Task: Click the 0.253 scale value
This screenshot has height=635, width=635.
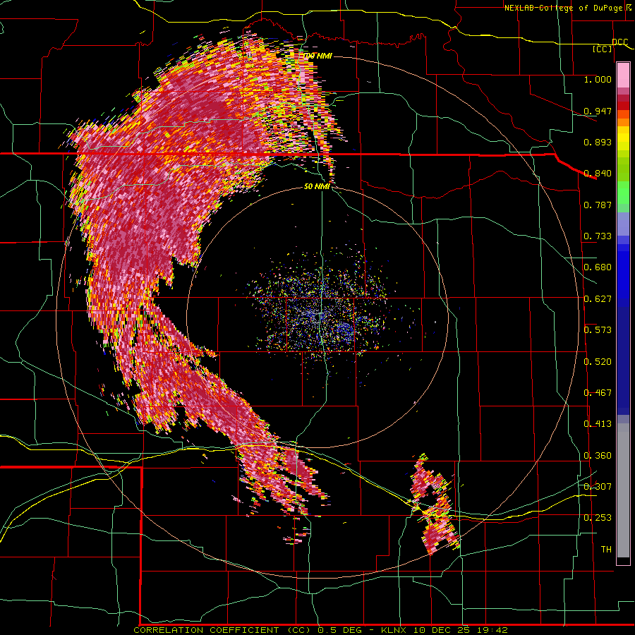Action: click(598, 518)
